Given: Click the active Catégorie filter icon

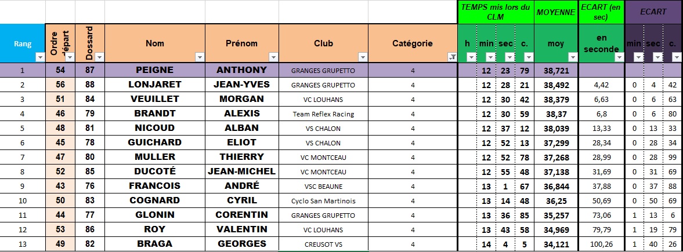Looking at the screenshot, I should pyautogui.click(x=451, y=57).
